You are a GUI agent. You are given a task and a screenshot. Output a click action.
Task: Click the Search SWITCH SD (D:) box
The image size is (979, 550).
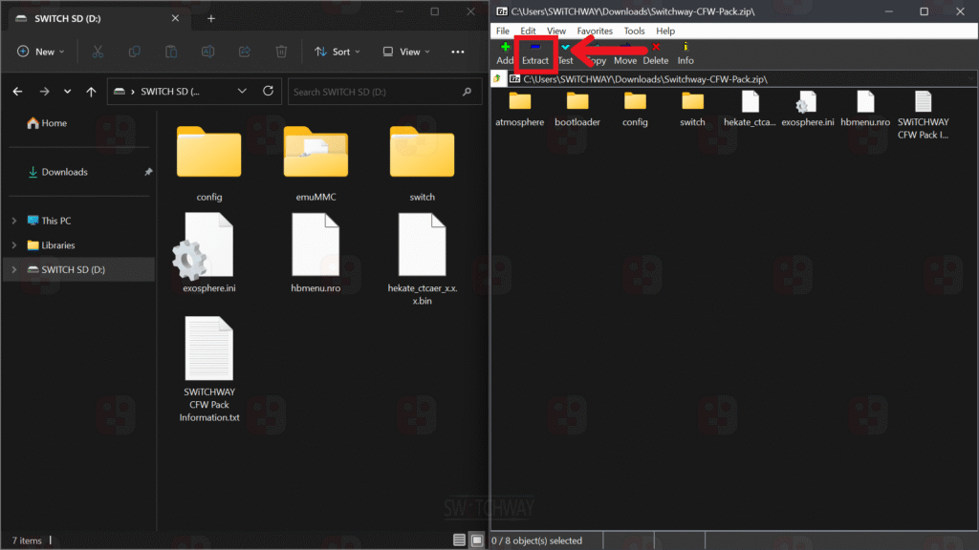pos(384,92)
